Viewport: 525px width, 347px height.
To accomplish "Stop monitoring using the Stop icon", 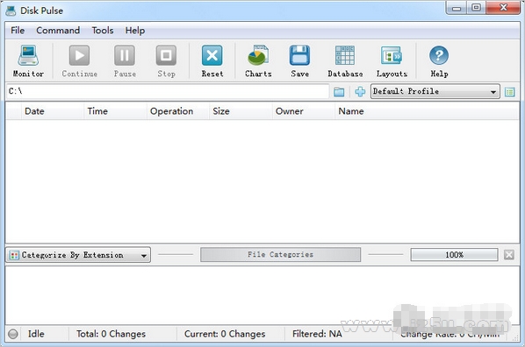I will [166, 61].
